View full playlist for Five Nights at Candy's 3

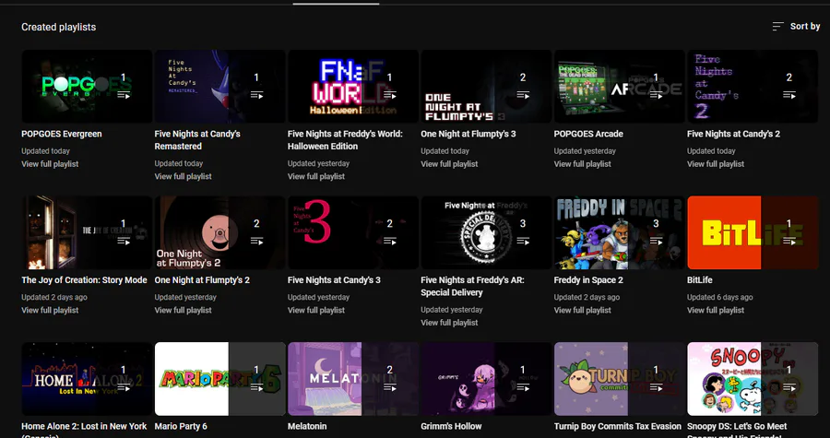(x=316, y=310)
